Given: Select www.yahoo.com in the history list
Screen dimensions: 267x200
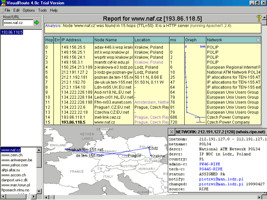Looking at the screenshot, I should tap(15, 165).
